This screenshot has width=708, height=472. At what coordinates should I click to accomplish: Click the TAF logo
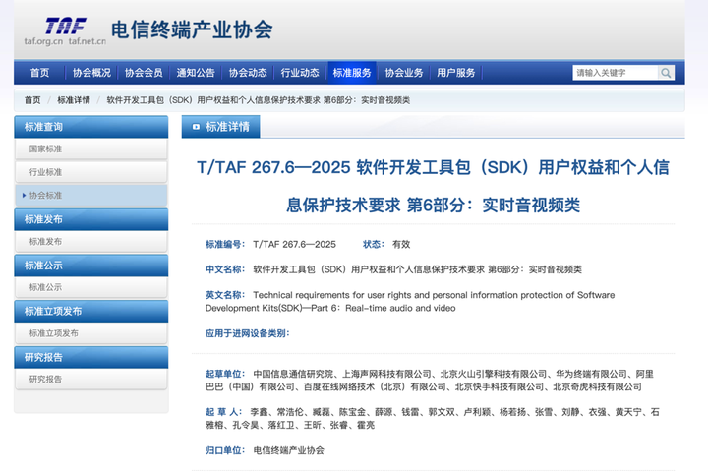(x=66, y=27)
